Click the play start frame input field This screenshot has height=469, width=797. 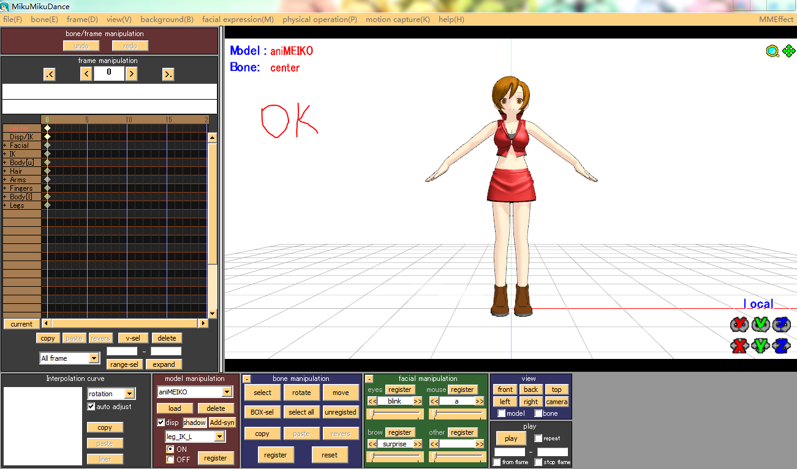click(510, 452)
